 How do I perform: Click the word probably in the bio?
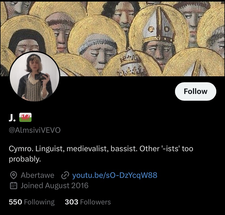(x=25, y=159)
